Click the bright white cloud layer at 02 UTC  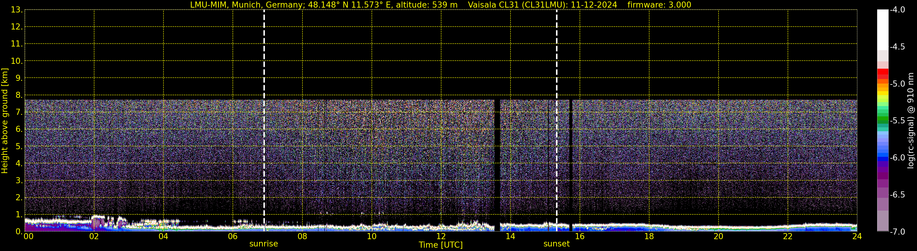[x=98, y=217]
